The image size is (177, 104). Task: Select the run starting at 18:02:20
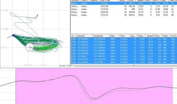[124, 12]
